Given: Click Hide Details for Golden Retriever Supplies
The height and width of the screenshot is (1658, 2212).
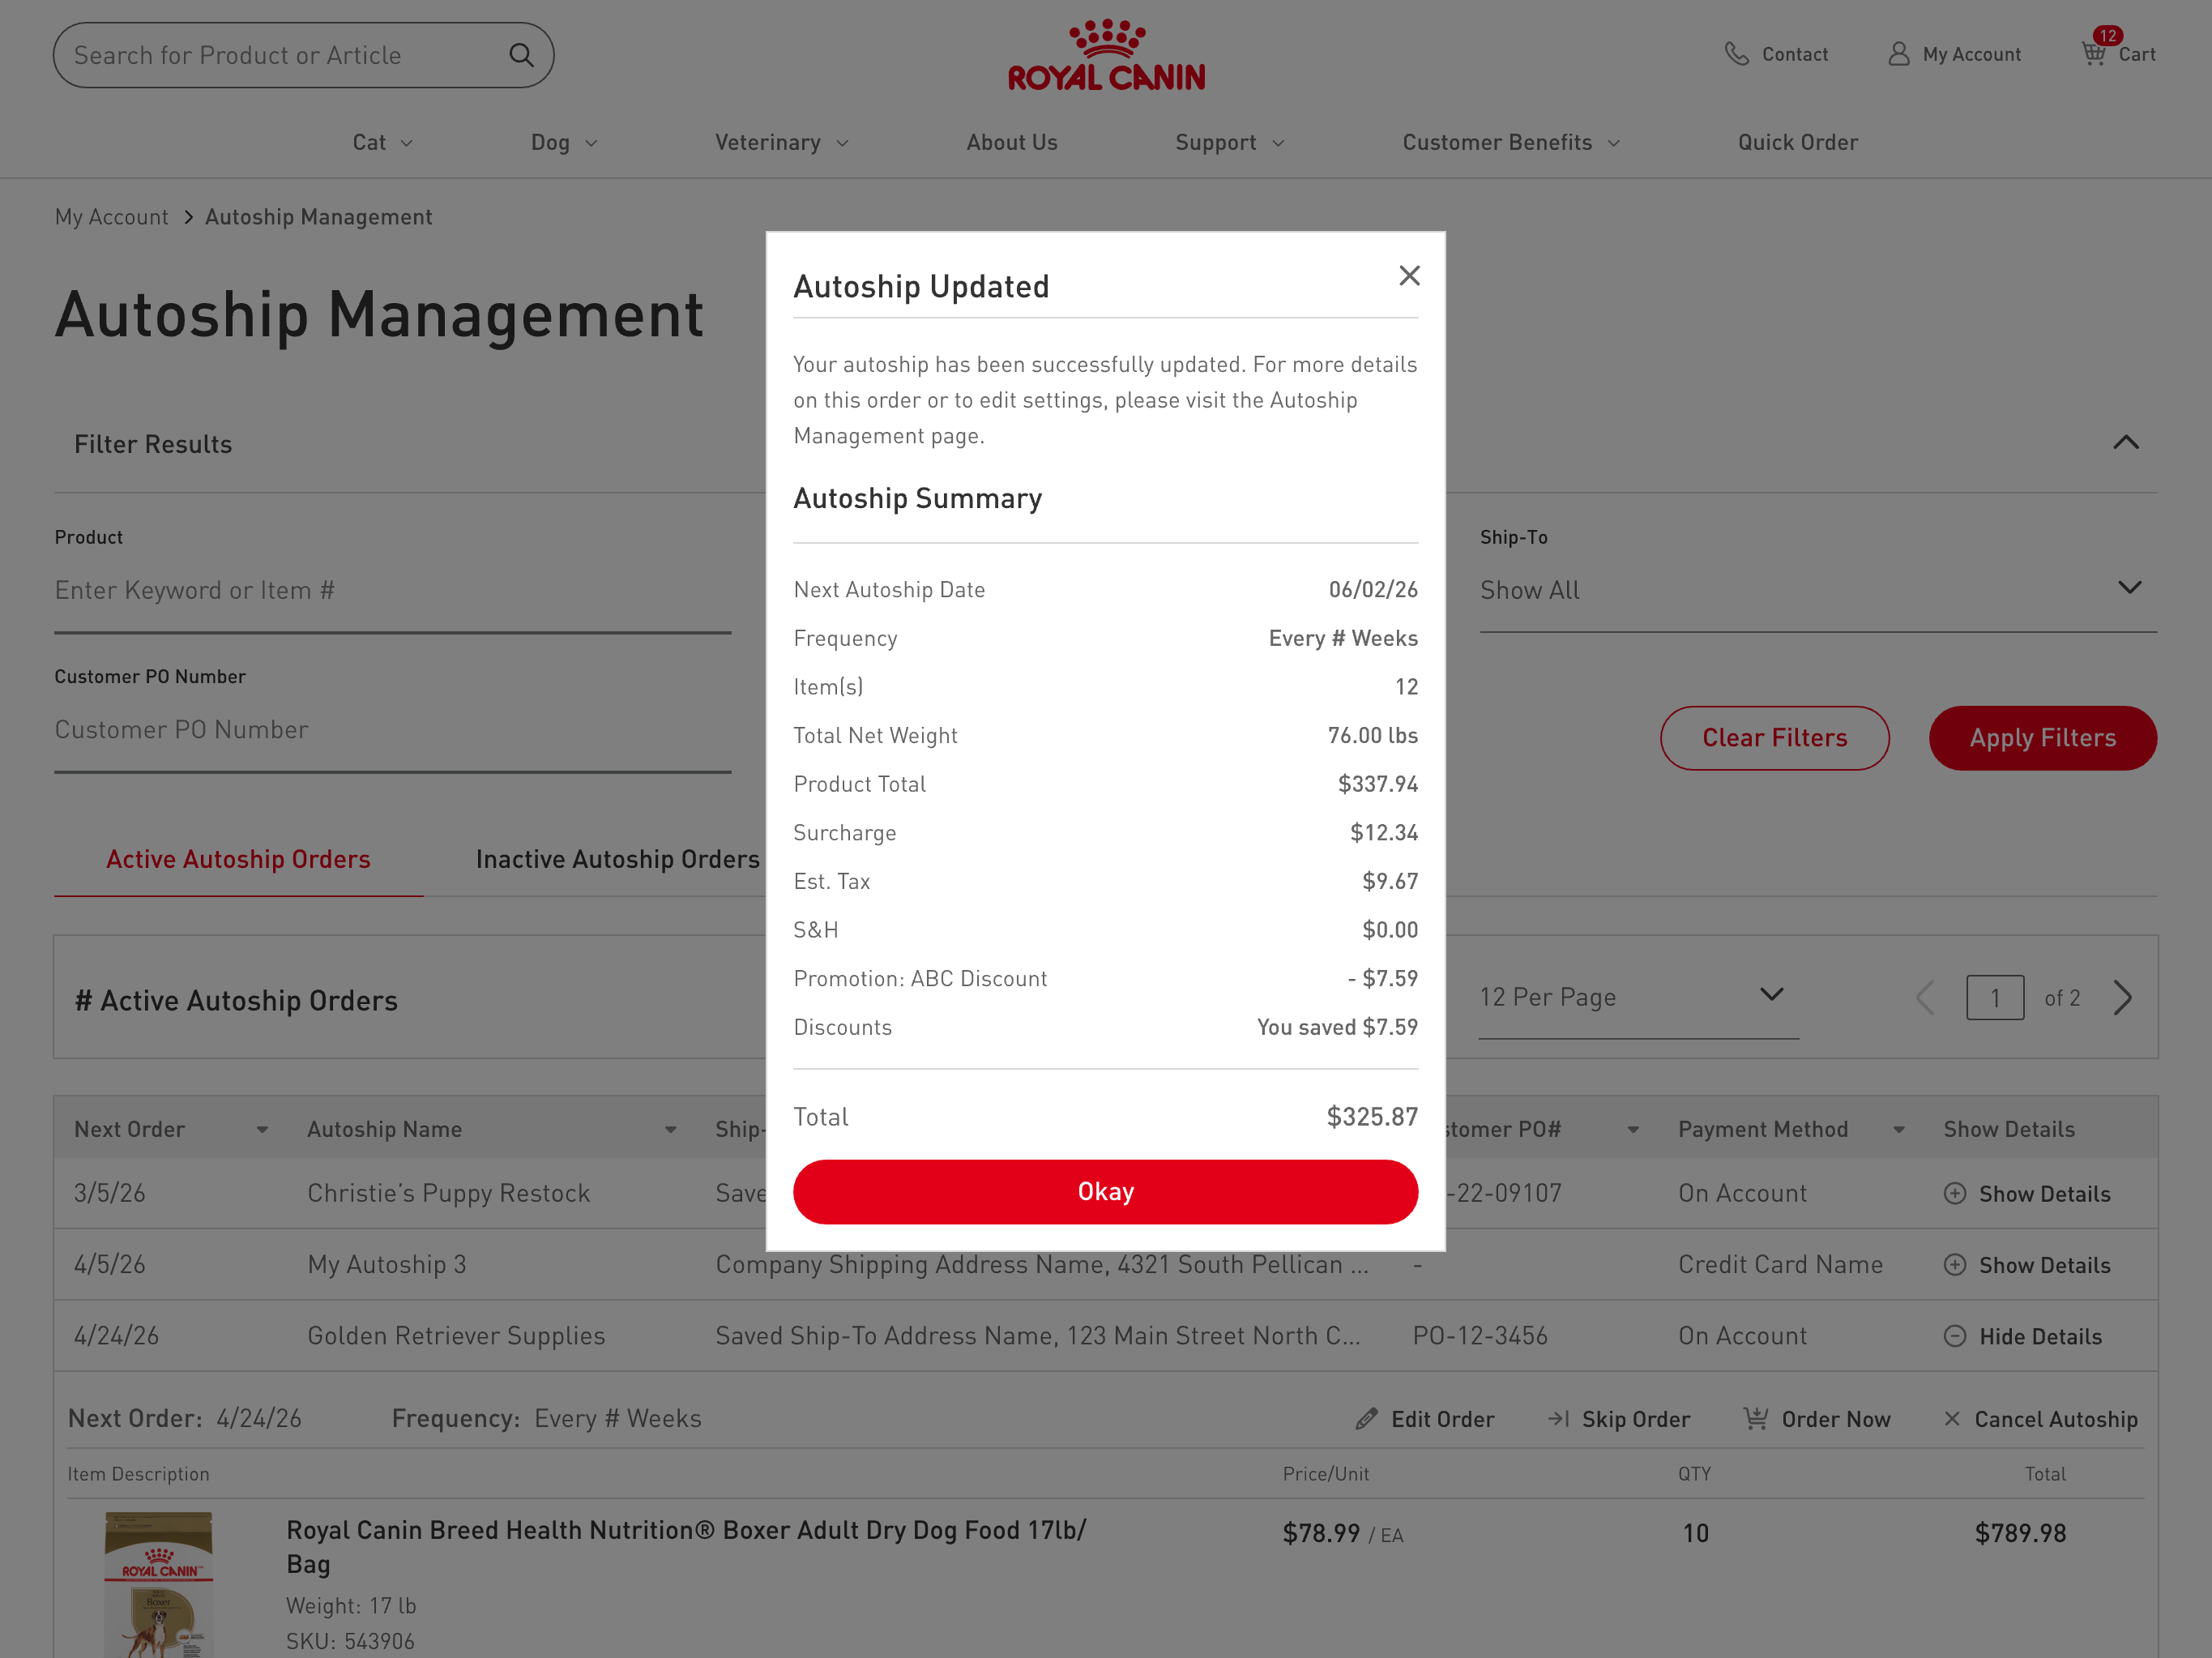Looking at the screenshot, I should click(2040, 1336).
